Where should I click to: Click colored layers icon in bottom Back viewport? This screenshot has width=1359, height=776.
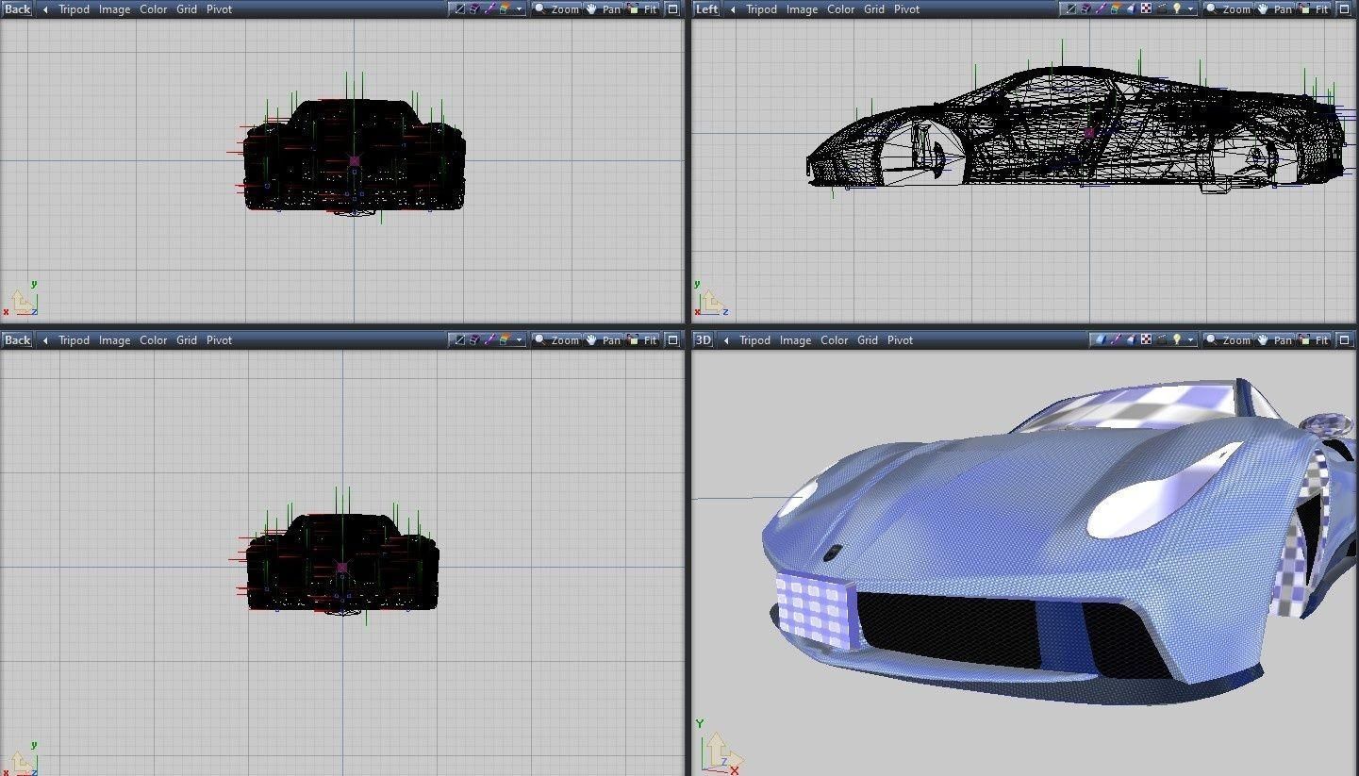pos(505,340)
